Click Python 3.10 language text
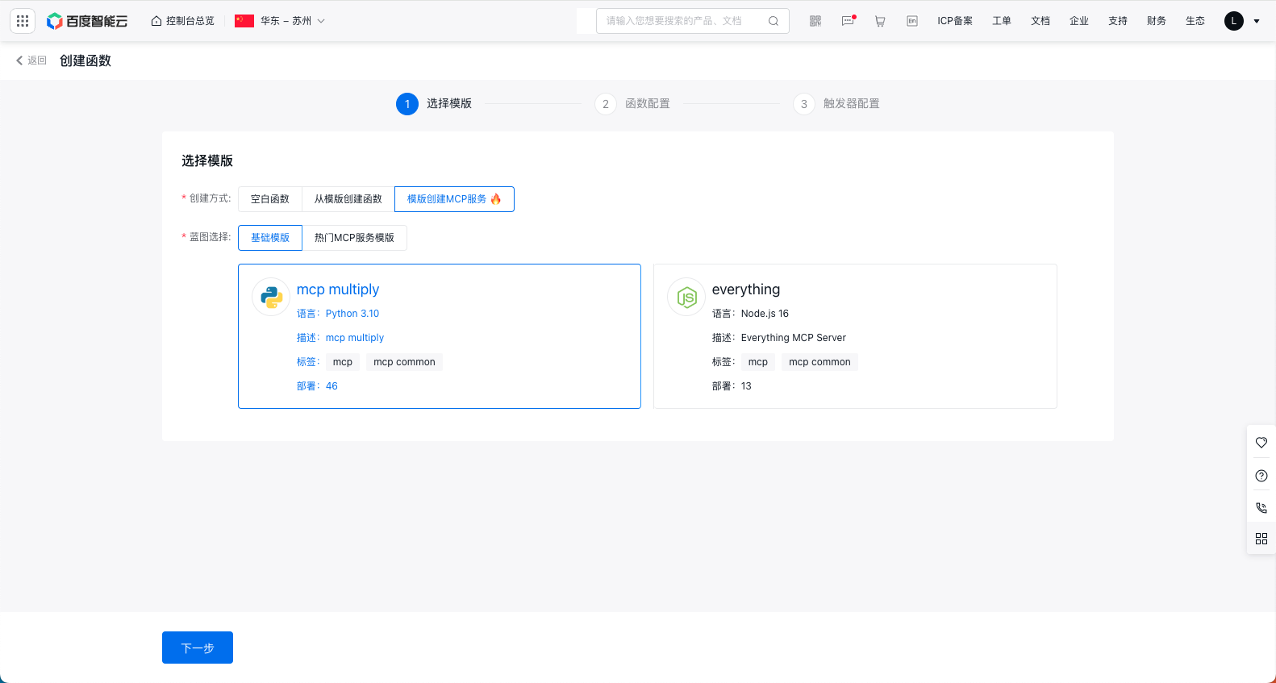Viewport: 1276px width, 683px height. pos(352,314)
